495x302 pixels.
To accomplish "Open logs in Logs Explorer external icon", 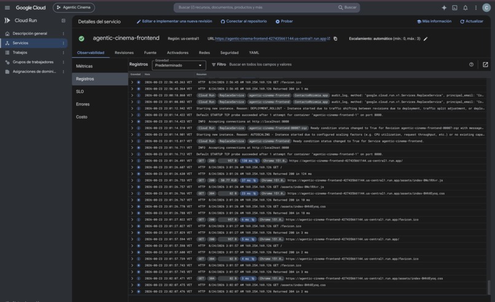I will point(485,64).
